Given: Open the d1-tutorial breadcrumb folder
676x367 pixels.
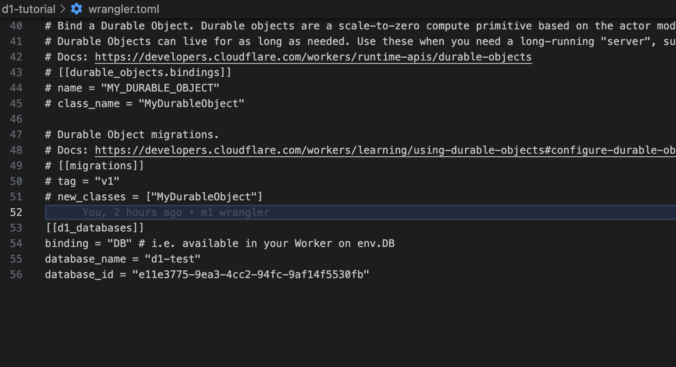Looking at the screenshot, I should [29, 9].
